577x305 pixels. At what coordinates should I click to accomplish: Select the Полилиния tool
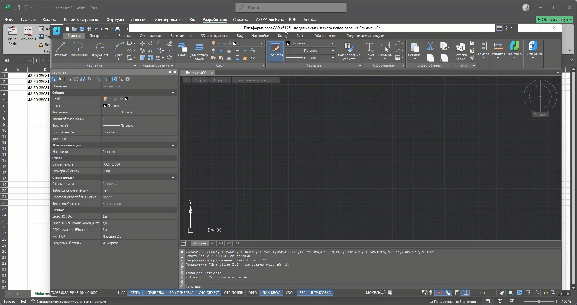(78, 50)
